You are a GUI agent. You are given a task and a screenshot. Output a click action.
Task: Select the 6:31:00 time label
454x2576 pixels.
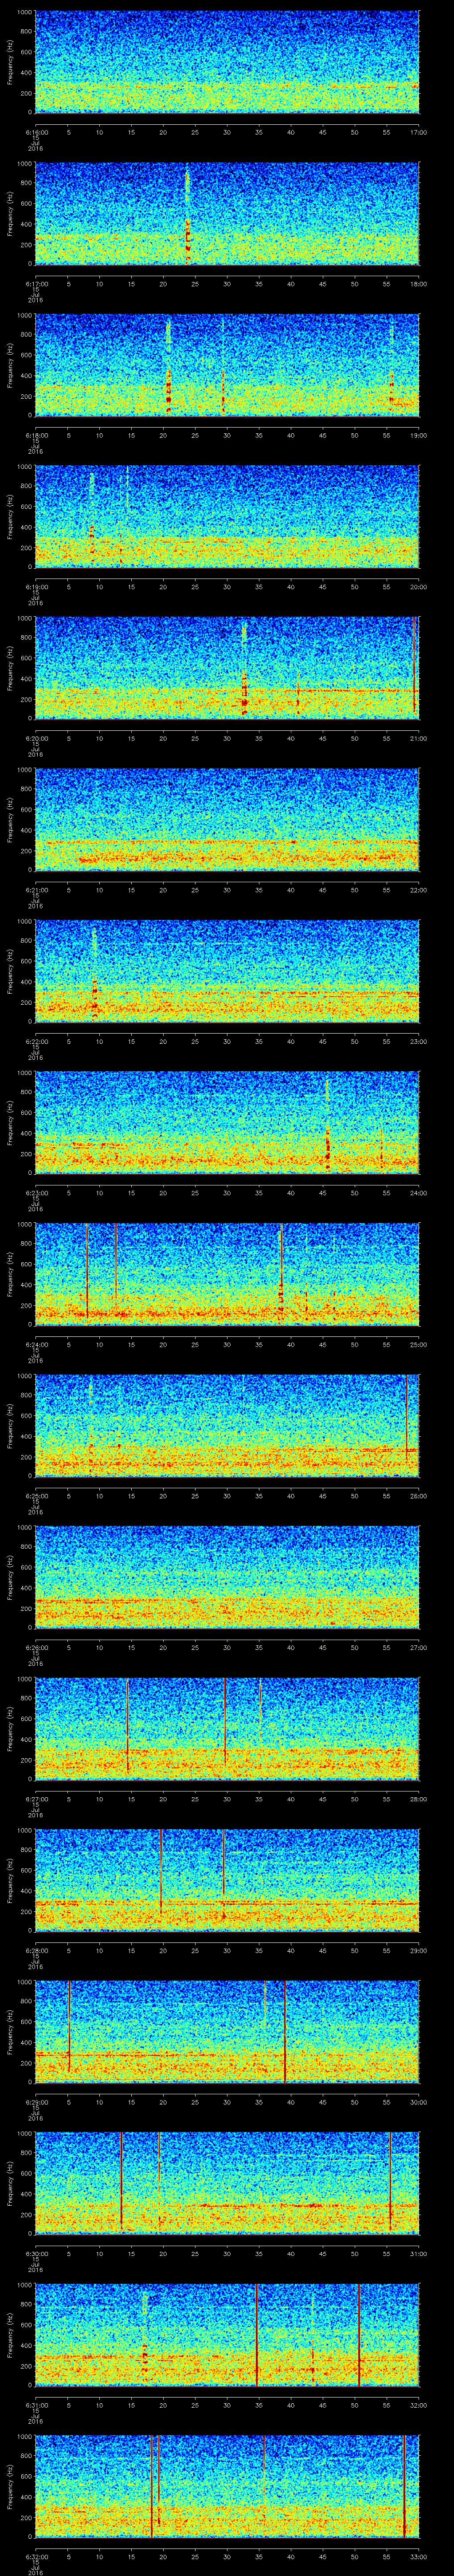click(x=36, y=2405)
